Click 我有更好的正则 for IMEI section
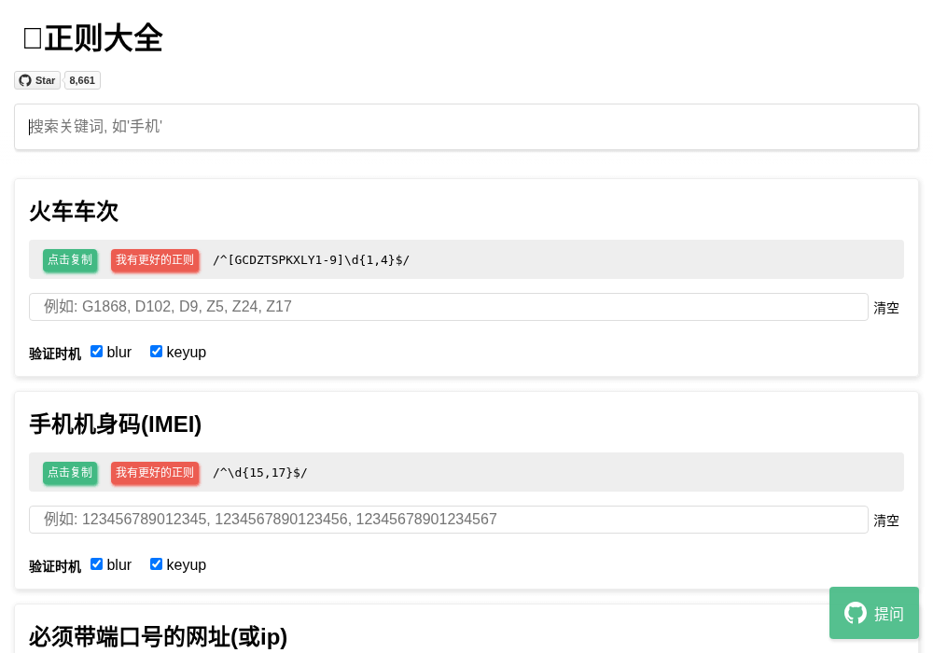933x653 pixels. (155, 473)
